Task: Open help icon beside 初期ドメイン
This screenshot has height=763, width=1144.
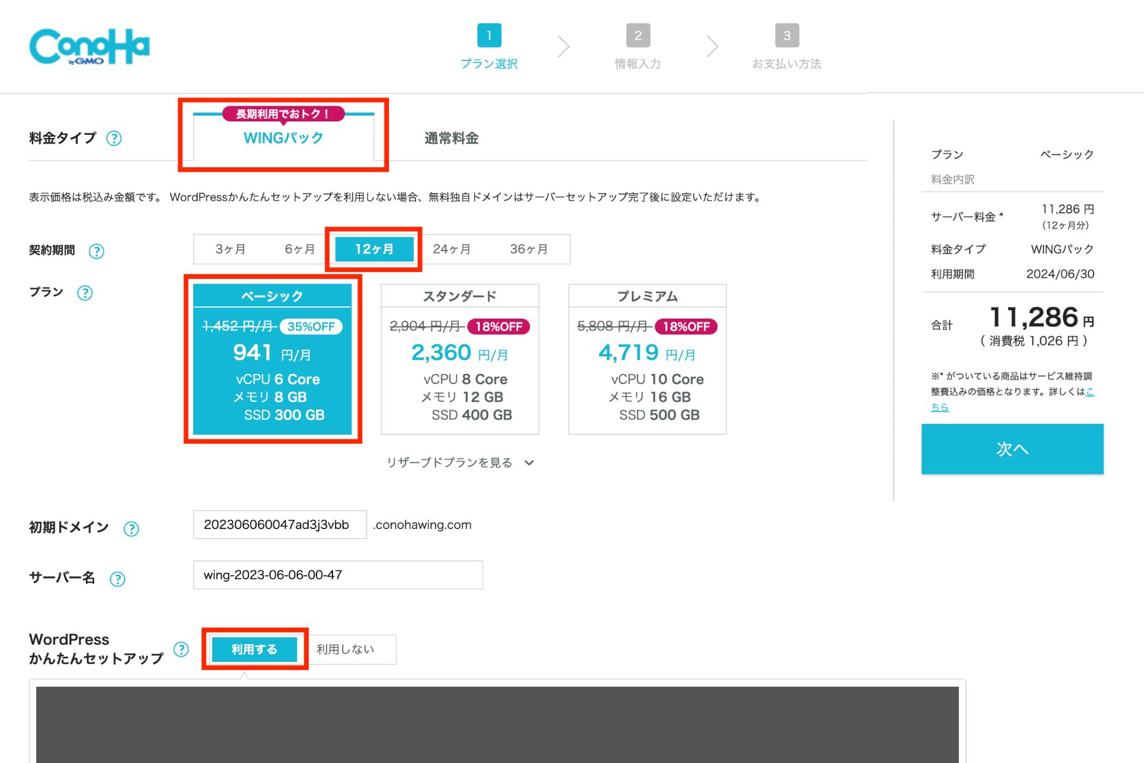Action: 131,529
